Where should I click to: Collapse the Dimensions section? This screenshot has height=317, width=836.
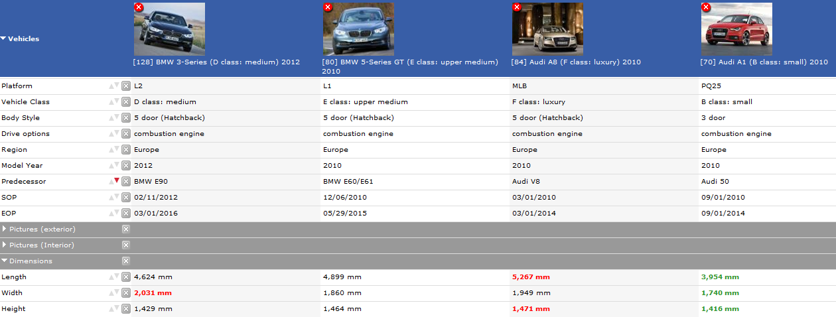click(x=4, y=261)
